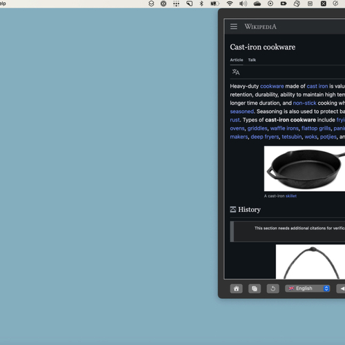Open the stacked layers menu bar icon

[x=151, y=3]
